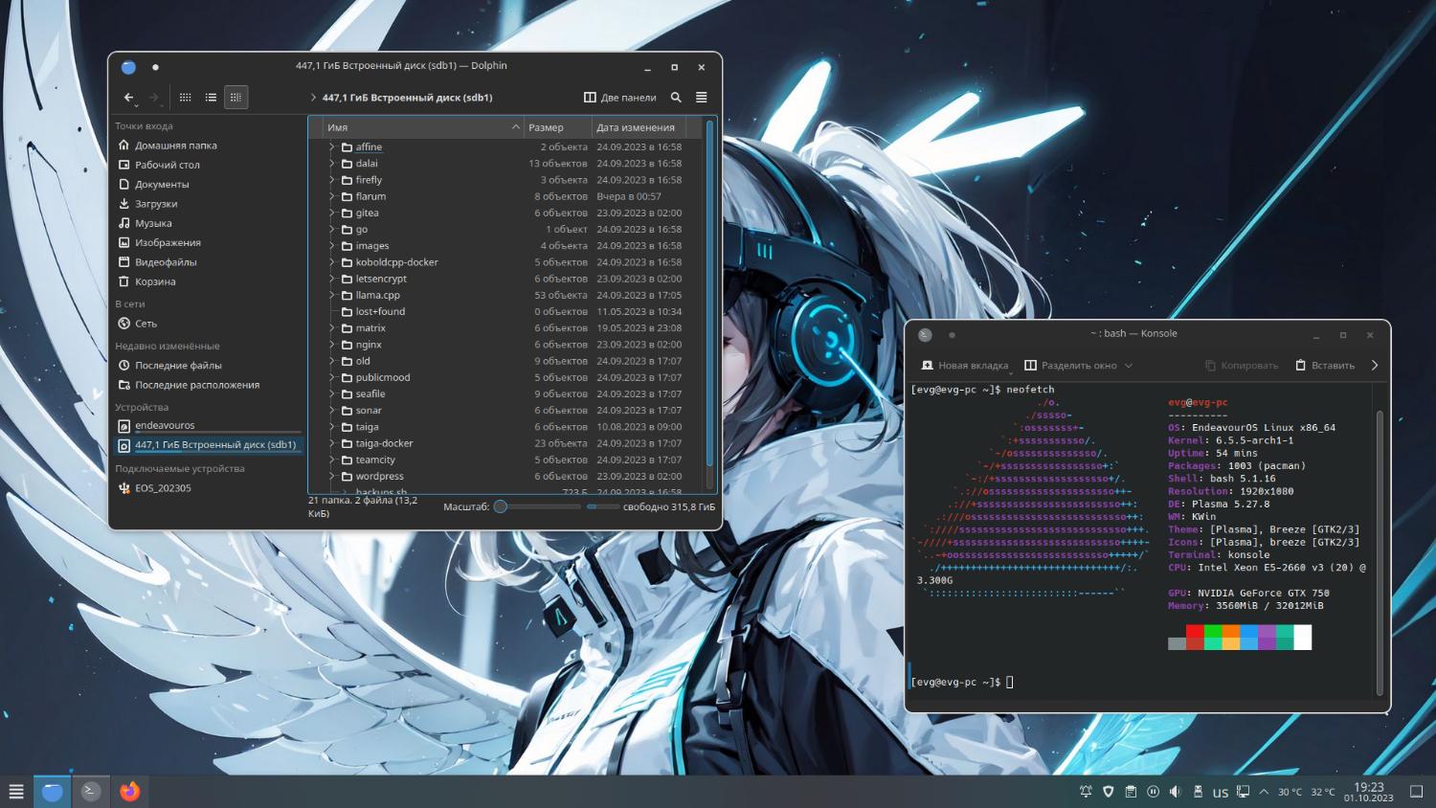
Task: Sort by Размер column header
Action: click(557, 127)
